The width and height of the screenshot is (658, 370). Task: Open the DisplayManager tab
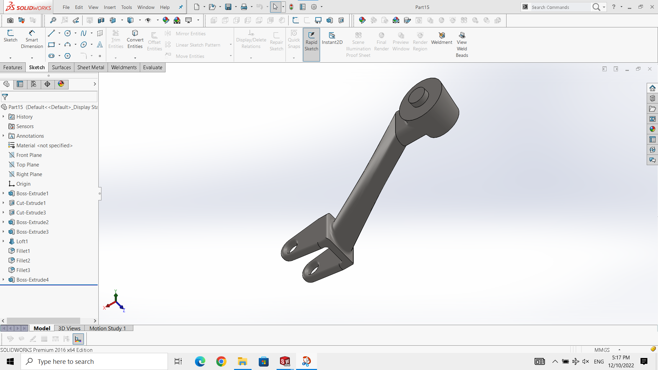tap(61, 84)
